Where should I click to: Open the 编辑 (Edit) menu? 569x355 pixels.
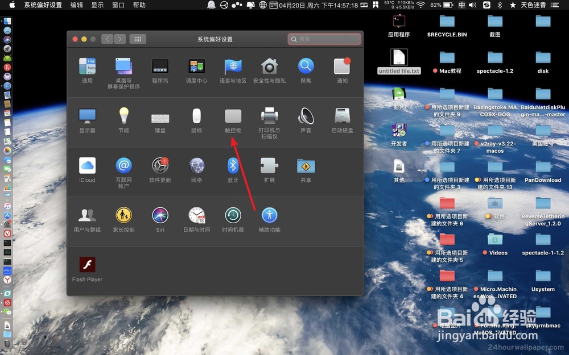(77, 5)
